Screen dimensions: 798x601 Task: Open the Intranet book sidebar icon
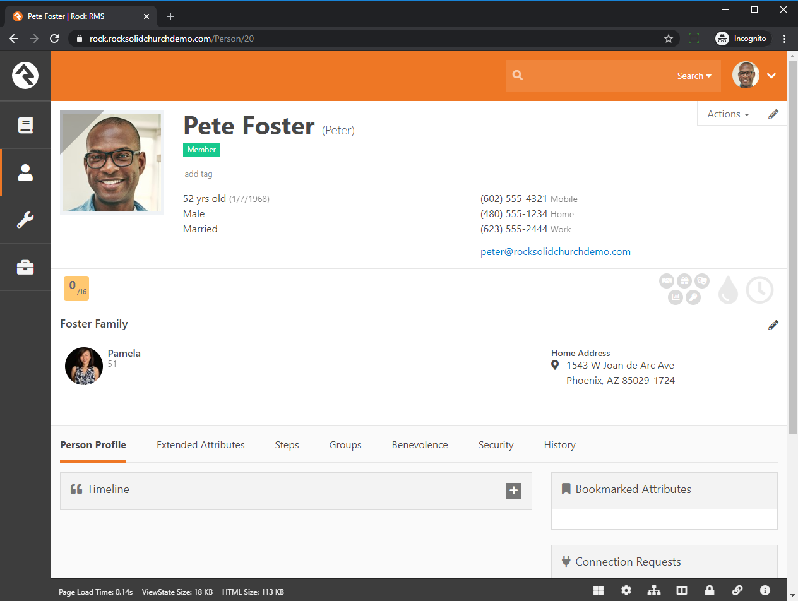(25, 125)
